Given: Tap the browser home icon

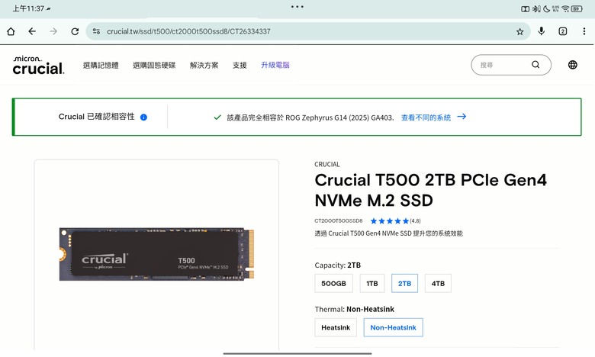Looking at the screenshot, I should [x=11, y=31].
